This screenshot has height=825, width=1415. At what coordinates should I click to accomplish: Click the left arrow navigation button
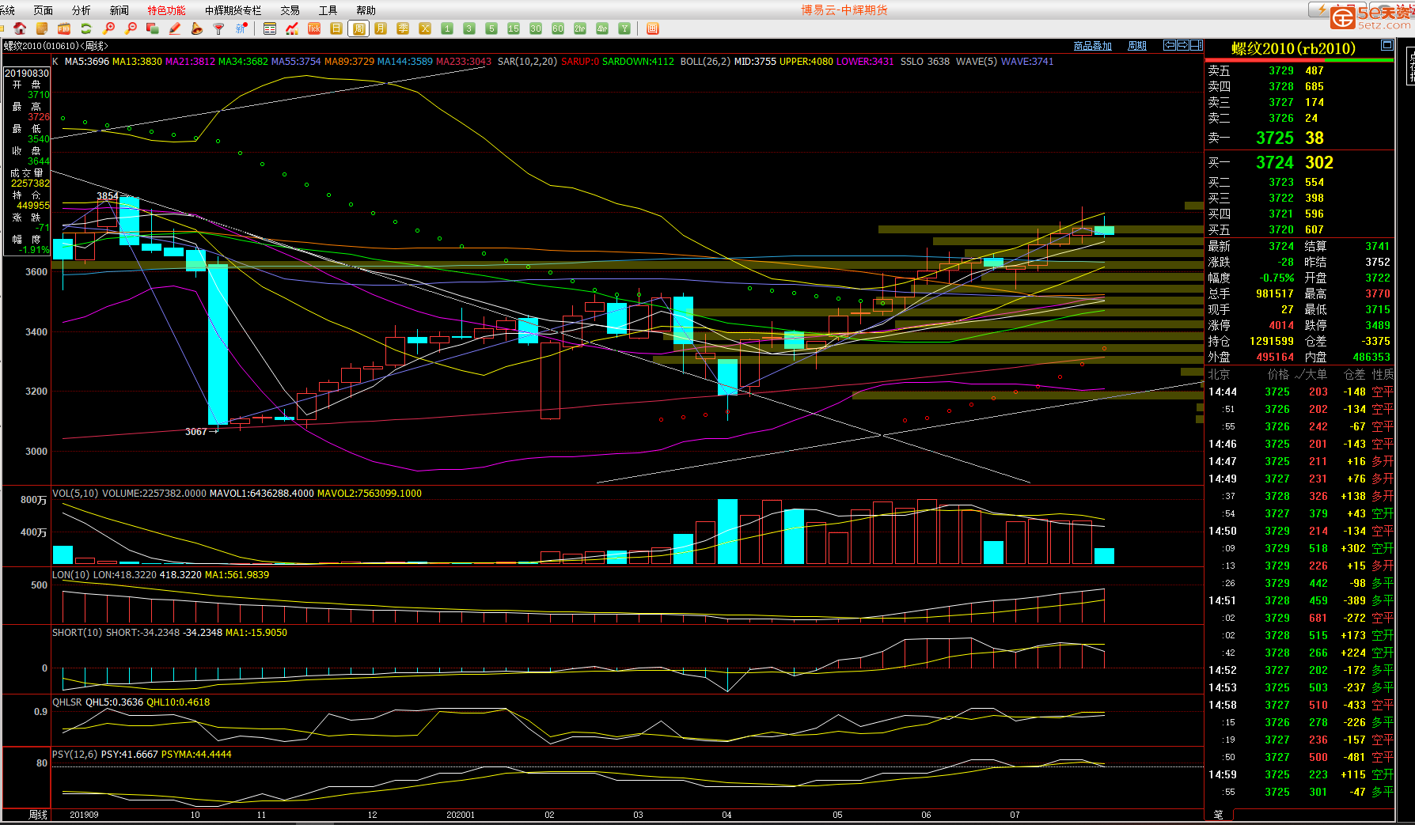(x=1169, y=45)
